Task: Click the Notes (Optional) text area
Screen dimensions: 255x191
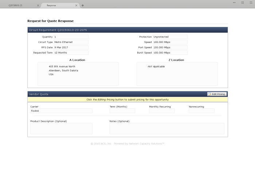Action: [167, 128]
